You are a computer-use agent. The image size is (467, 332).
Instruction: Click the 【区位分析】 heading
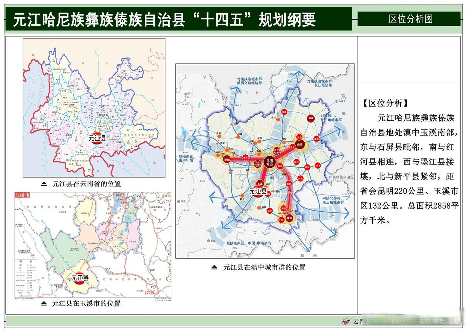tap(386, 103)
